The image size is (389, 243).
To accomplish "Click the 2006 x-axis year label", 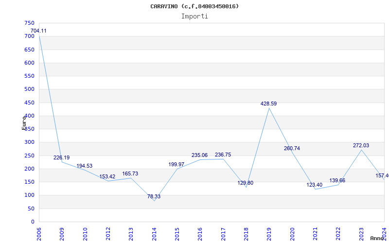I will [x=39, y=234].
